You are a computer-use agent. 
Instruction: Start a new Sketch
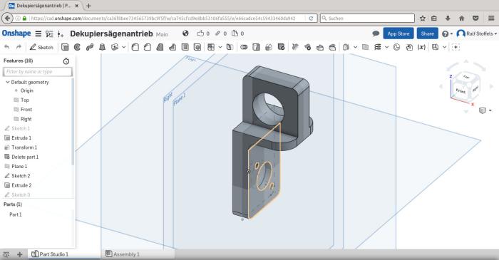[x=41, y=47]
